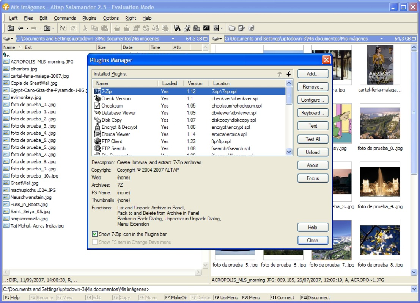
Task: Click the Focus button
Action: point(313,178)
